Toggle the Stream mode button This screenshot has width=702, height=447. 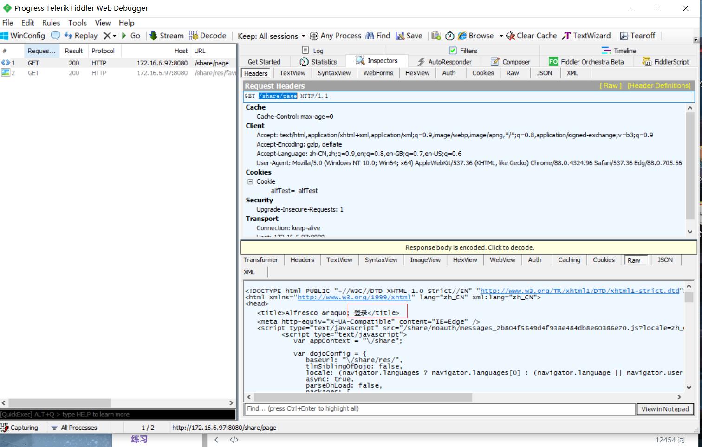(166, 36)
